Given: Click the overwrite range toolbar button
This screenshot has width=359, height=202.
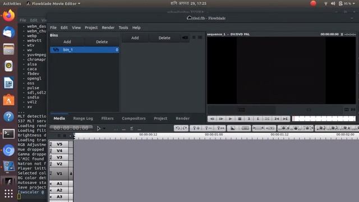Looking at the screenshot, I should point(321,128).
